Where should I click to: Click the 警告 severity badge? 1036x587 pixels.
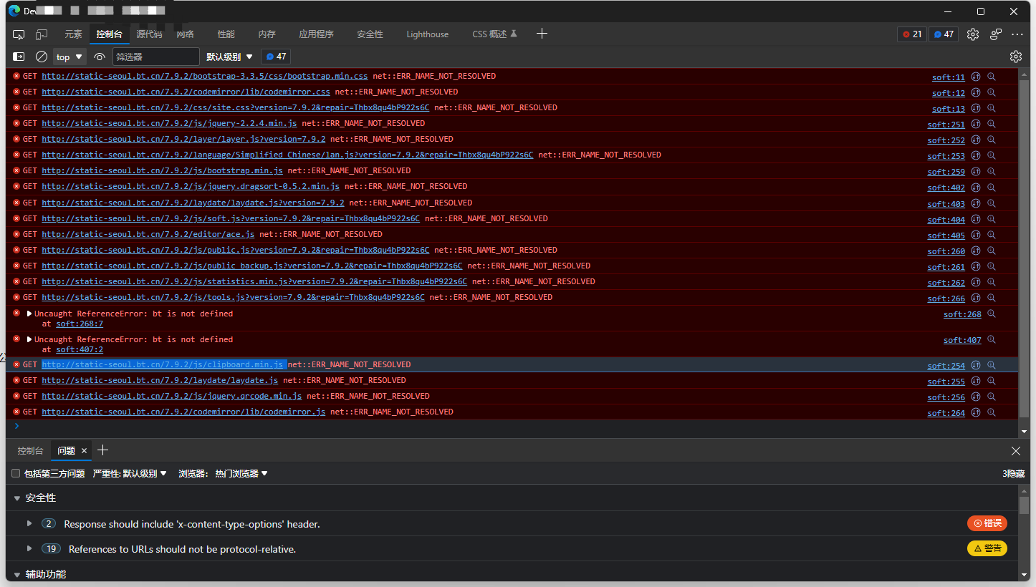coord(987,548)
